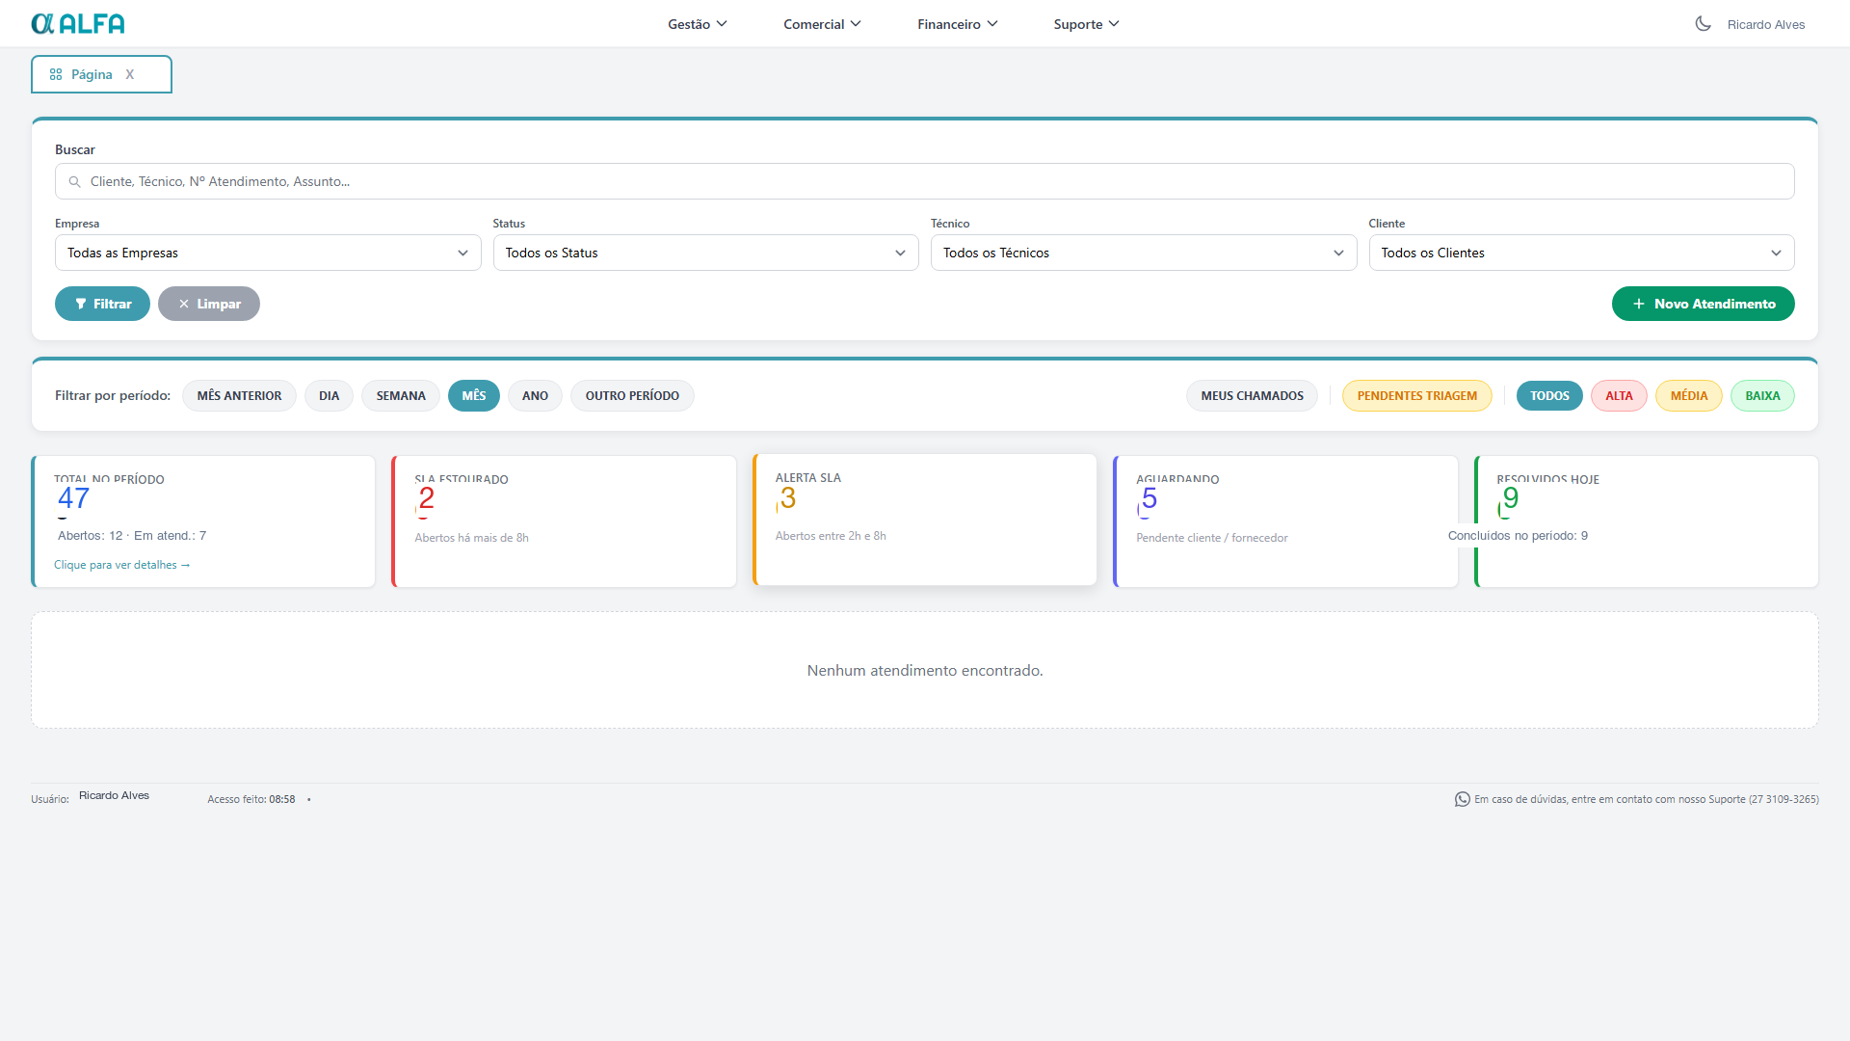Image resolution: width=1850 pixels, height=1041 pixels.
Task: Open the Aguardando card
Action: point(1285,521)
